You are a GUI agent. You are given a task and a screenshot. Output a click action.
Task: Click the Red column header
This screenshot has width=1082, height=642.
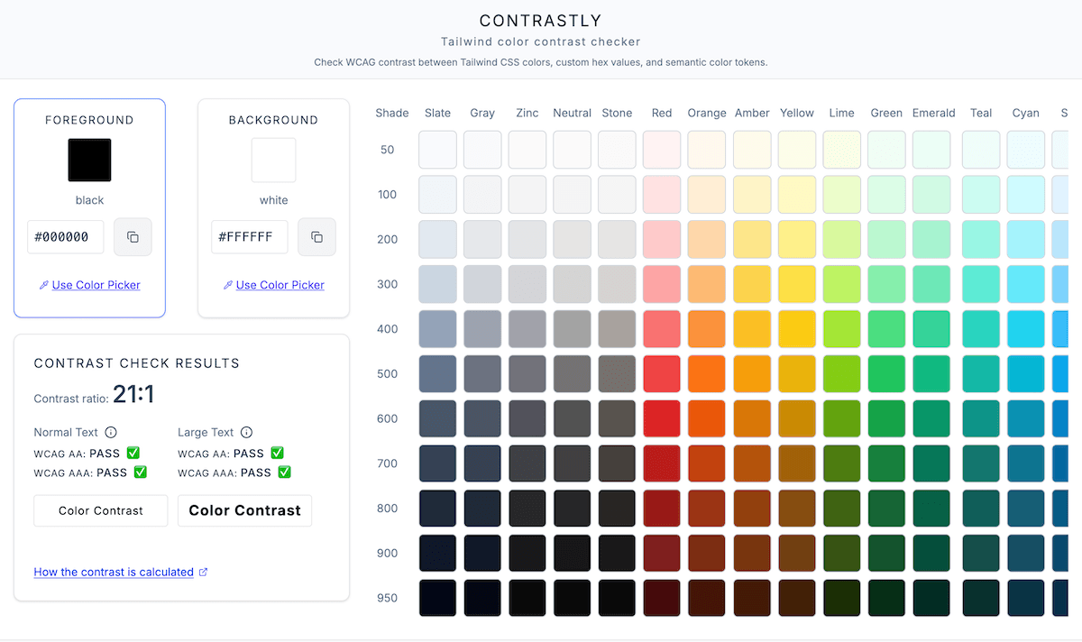point(662,113)
